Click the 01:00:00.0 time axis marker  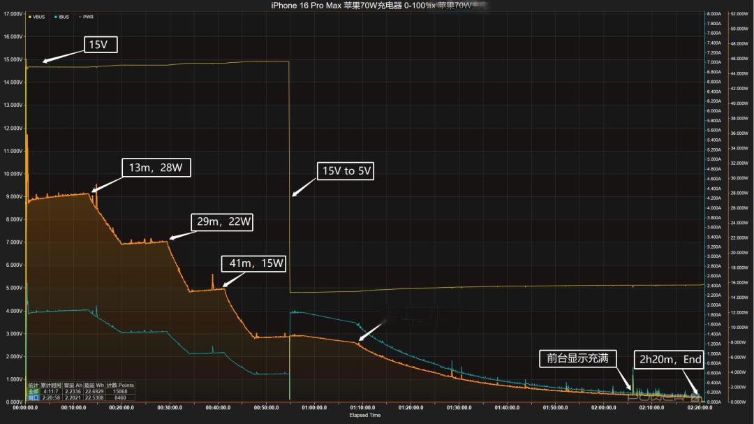point(314,408)
